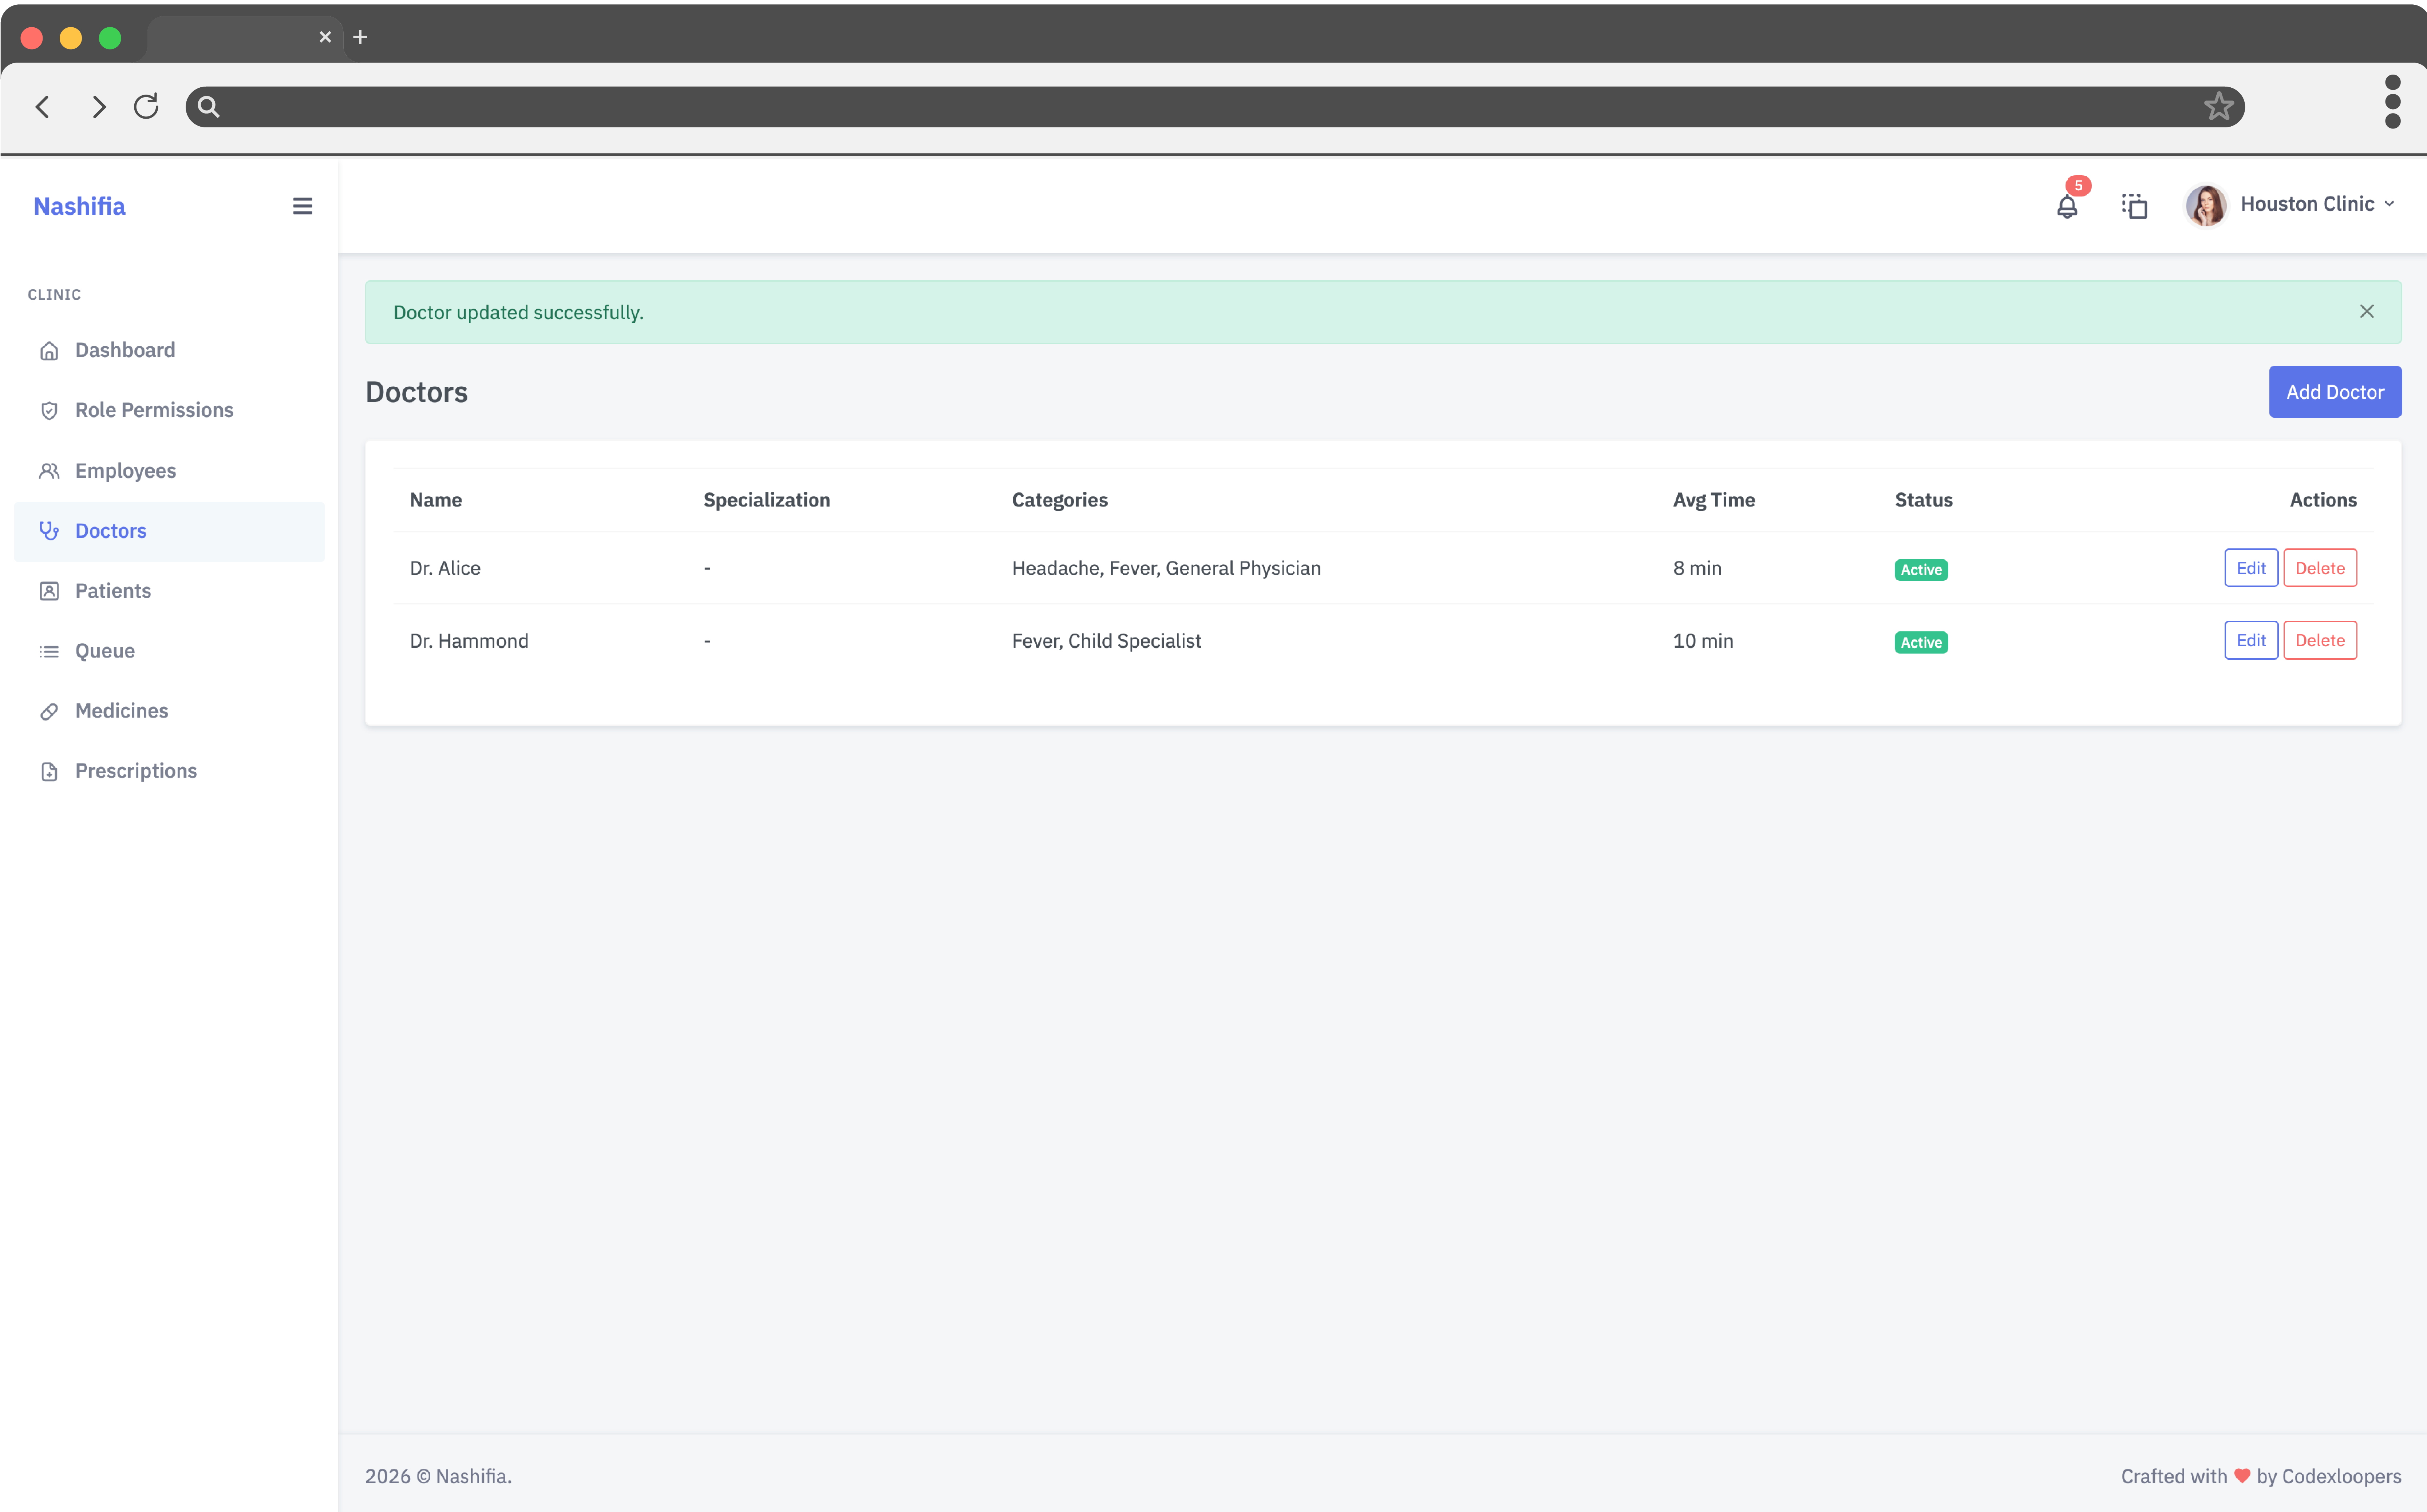
Task: Open the notifications bell icon
Action: tap(2067, 207)
